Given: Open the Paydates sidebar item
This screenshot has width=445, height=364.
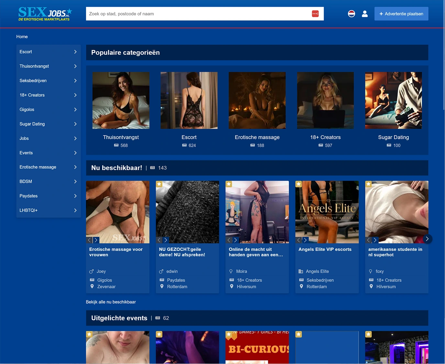Looking at the screenshot, I should [49, 196].
